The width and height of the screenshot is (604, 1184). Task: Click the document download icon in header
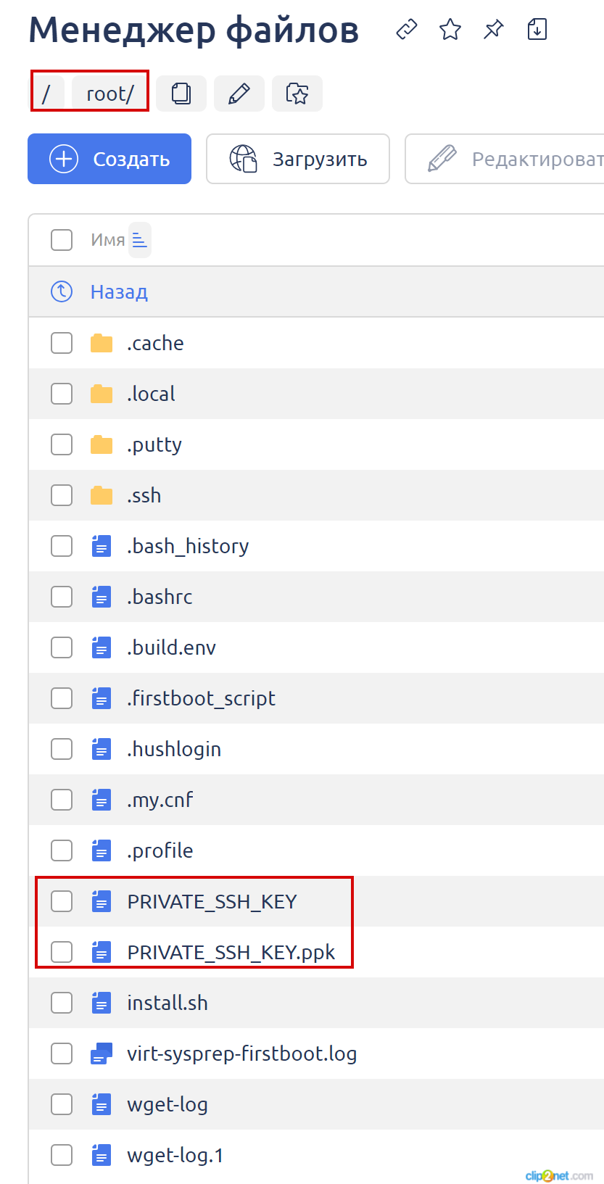tap(537, 30)
